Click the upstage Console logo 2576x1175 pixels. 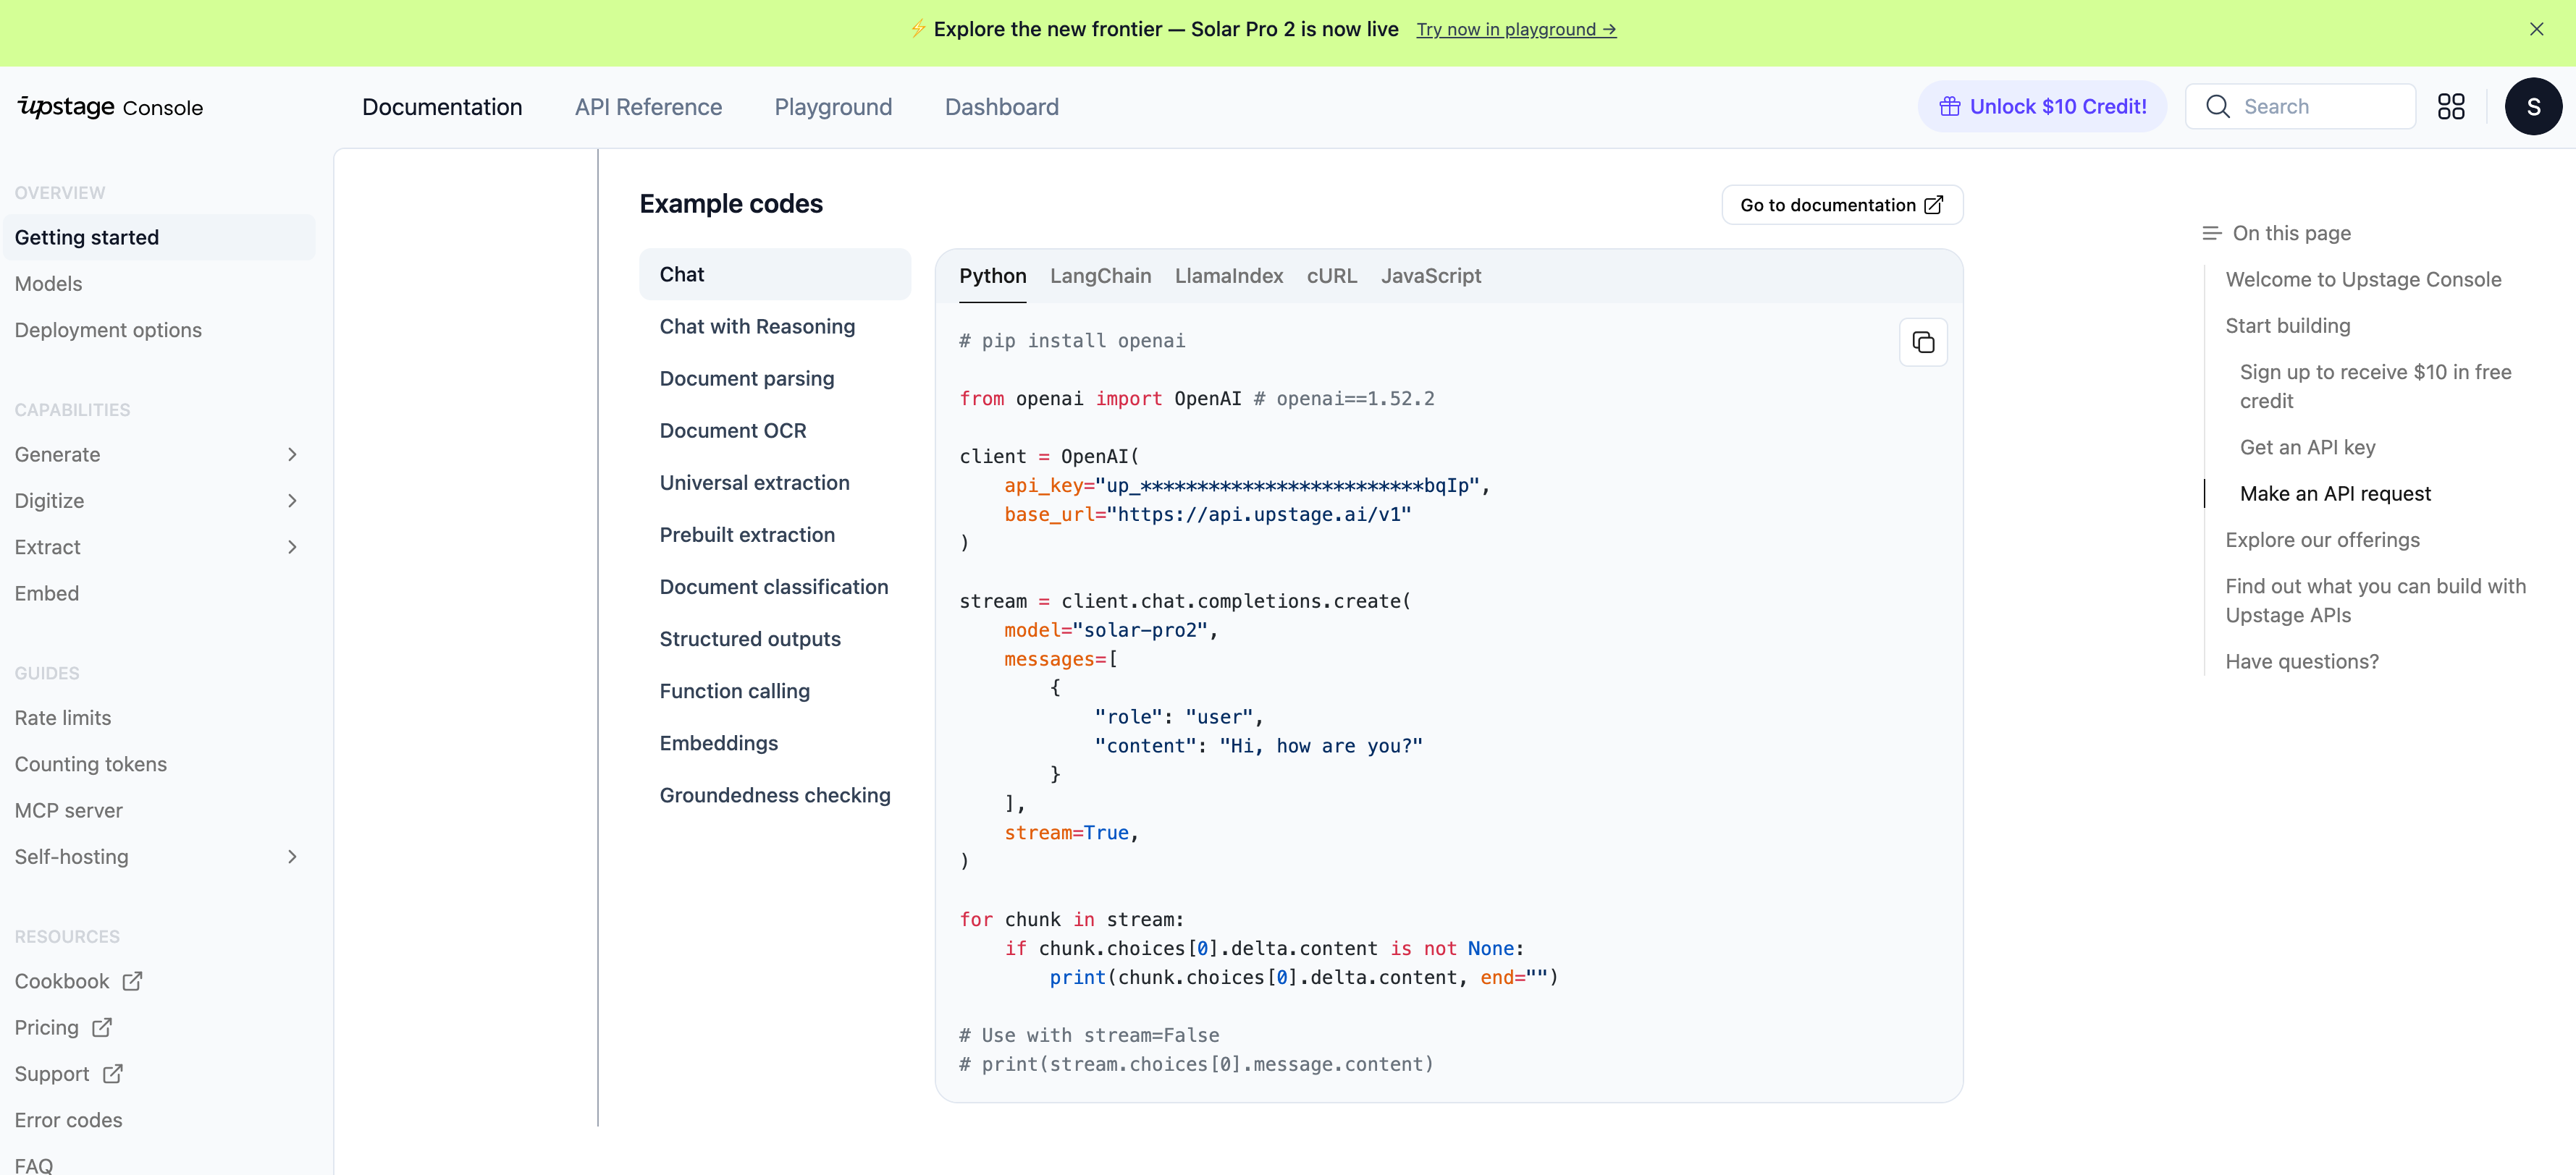point(110,107)
